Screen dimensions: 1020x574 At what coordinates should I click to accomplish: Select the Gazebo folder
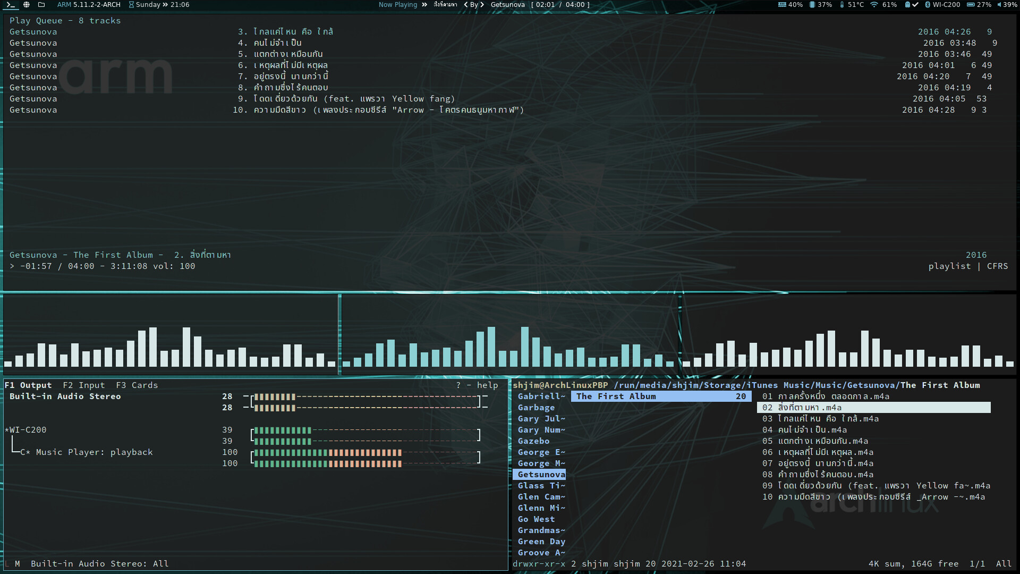coord(534,441)
